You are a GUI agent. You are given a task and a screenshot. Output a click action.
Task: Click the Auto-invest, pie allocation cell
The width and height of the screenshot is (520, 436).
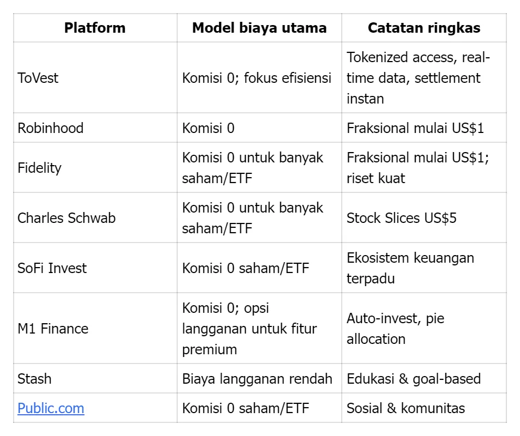pyautogui.click(x=395, y=329)
